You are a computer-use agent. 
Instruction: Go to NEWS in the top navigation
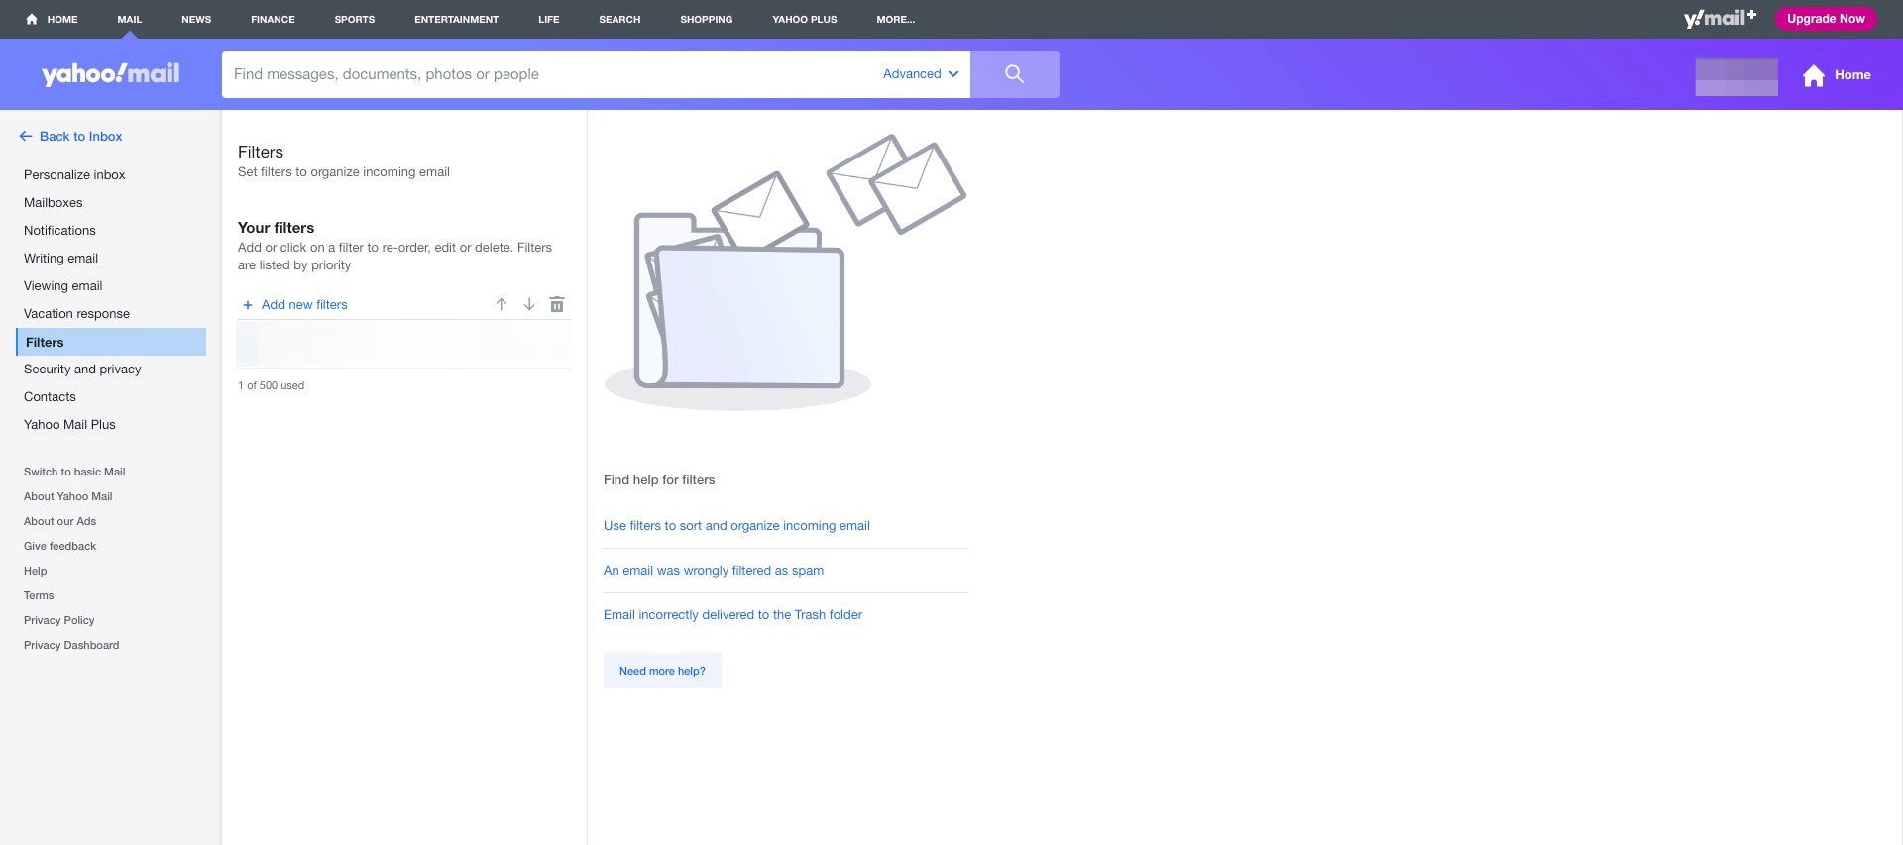pyautogui.click(x=196, y=19)
